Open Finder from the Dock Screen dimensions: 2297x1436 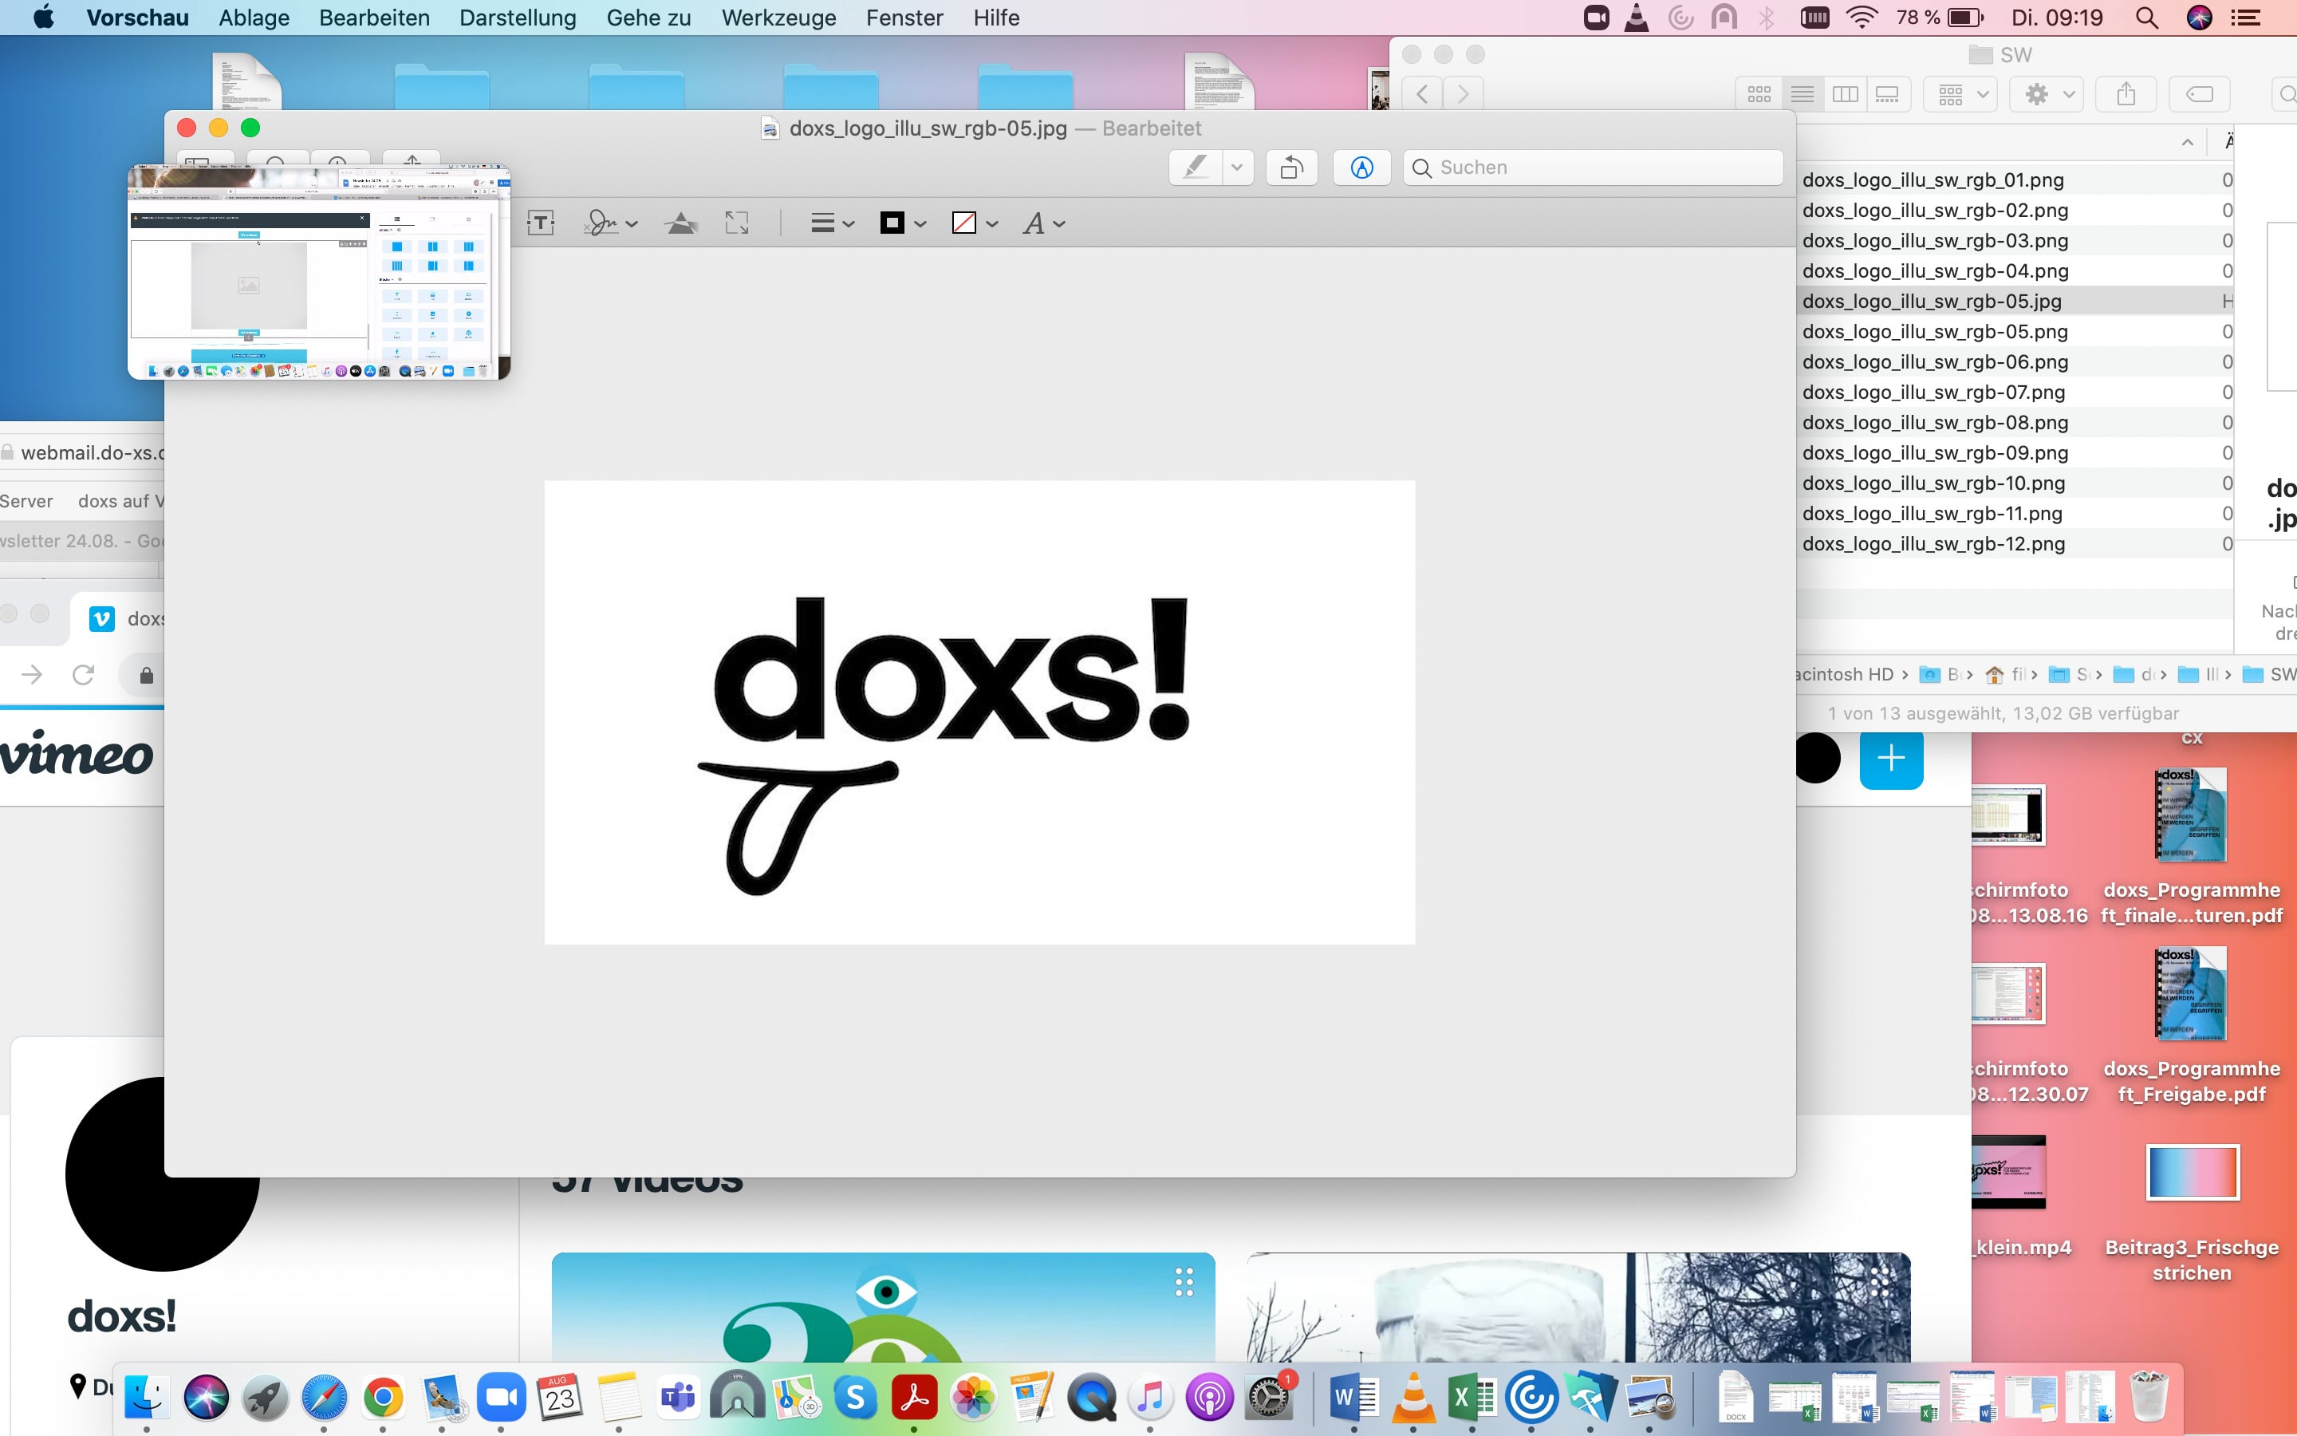146,1397
